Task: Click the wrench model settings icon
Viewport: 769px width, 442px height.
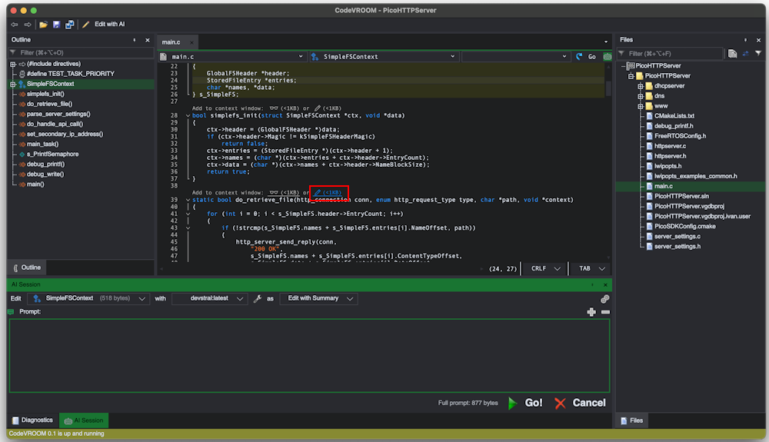Action: click(258, 298)
